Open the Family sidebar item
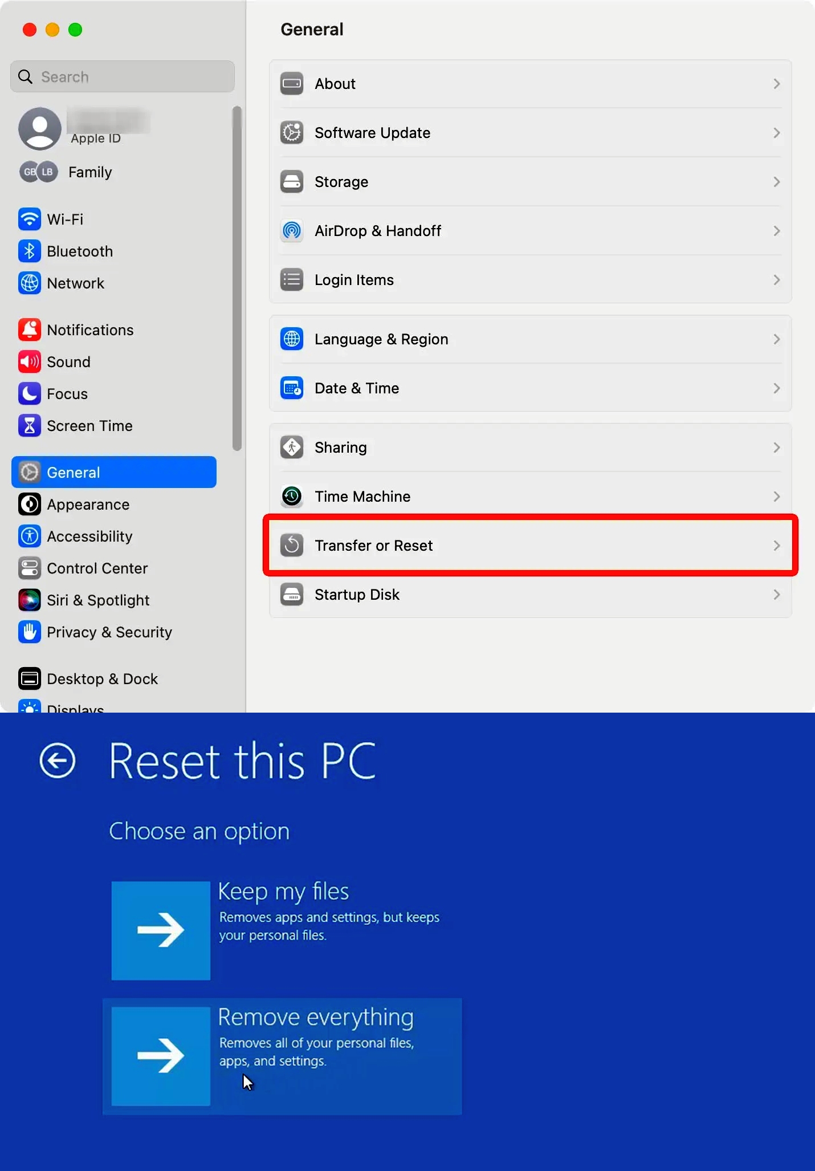 66,172
